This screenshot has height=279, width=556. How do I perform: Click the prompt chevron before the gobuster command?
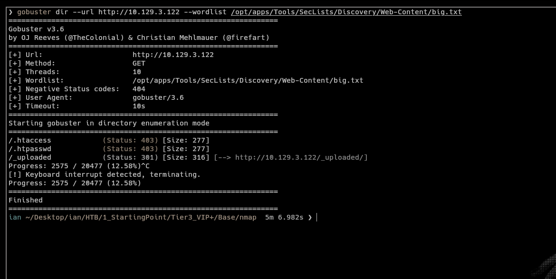click(10, 12)
